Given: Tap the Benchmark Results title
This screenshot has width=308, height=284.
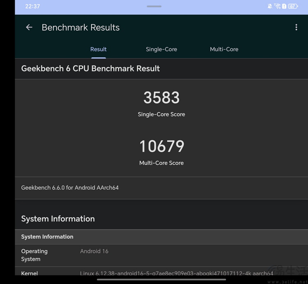Looking at the screenshot, I should pos(80,27).
